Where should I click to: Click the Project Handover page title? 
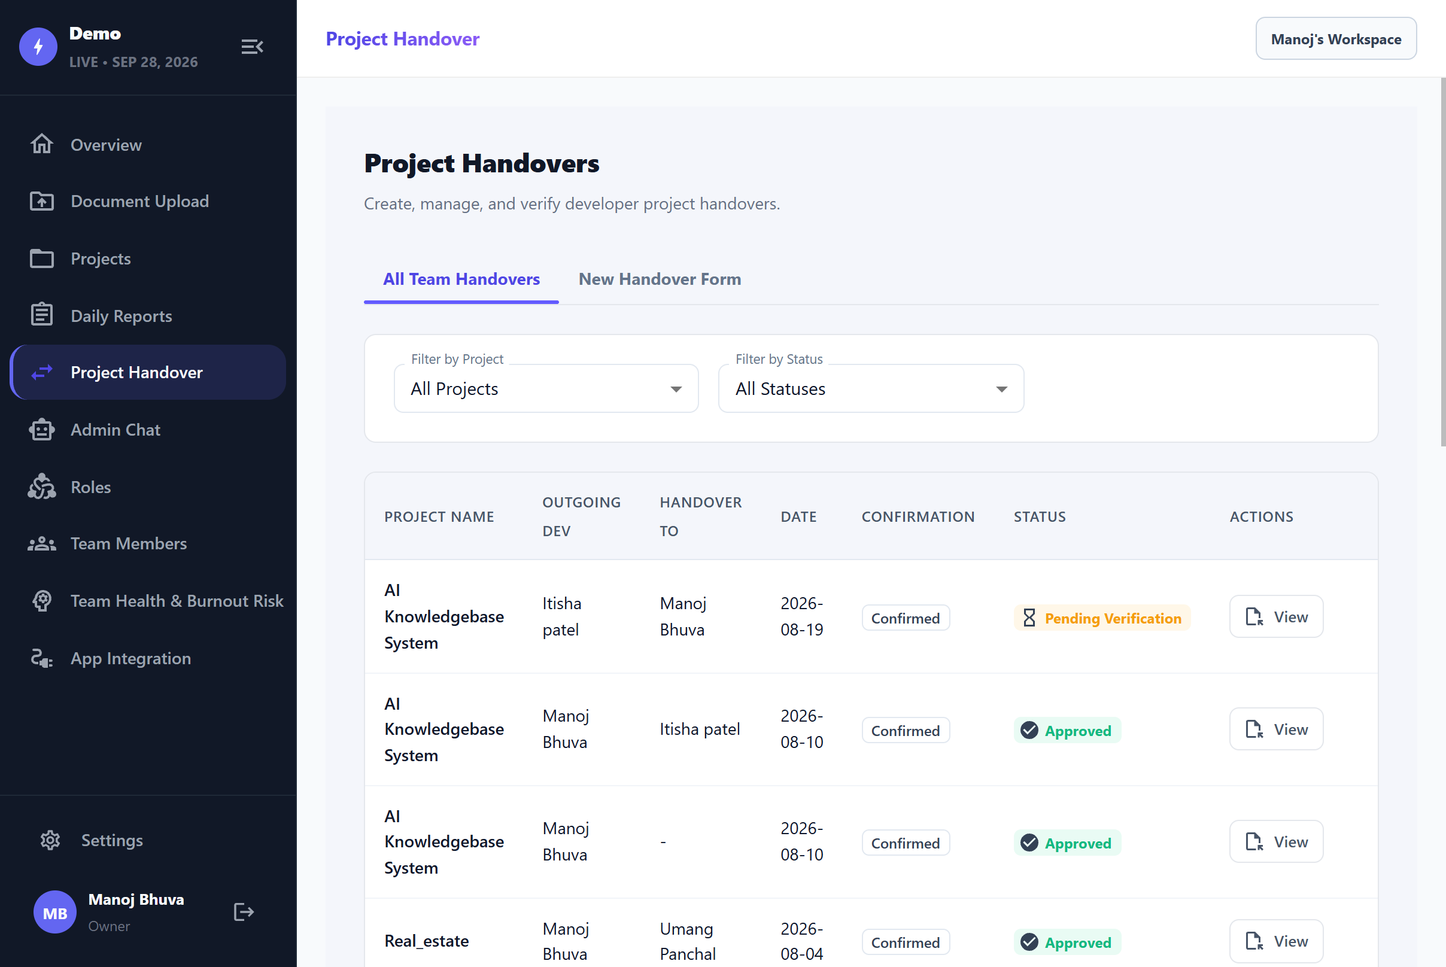click(x=402, y=39)
